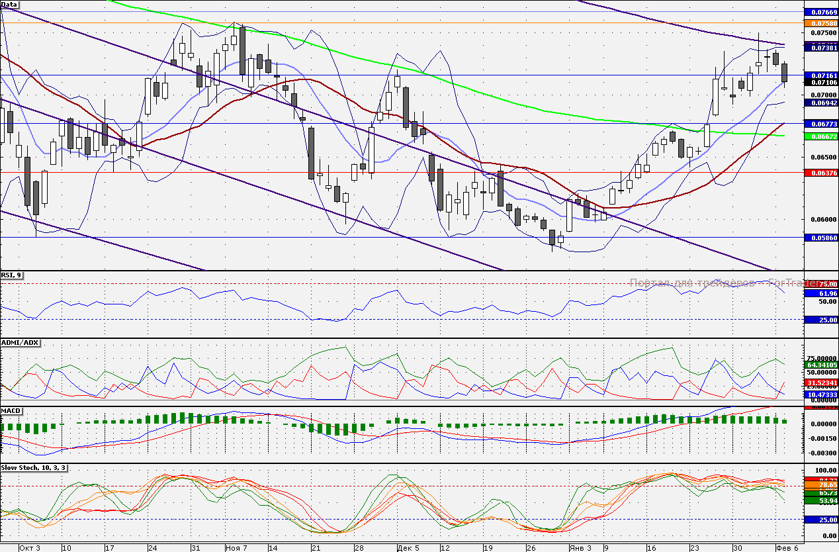Click the 'Окт 3' date label

tap(30, 548)
